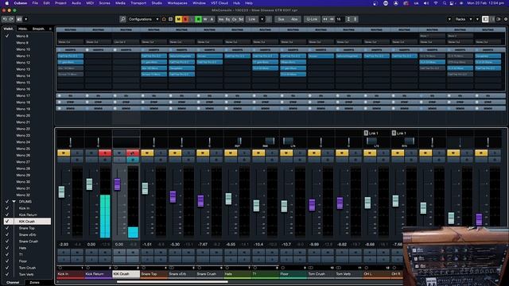Click the Link button in toolbar
The height and width of the screenshot is (286, 509).
click(252, 19)
